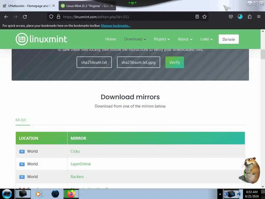Open the Cicku mirror link
Screen dimensions: 265x199
75,151
